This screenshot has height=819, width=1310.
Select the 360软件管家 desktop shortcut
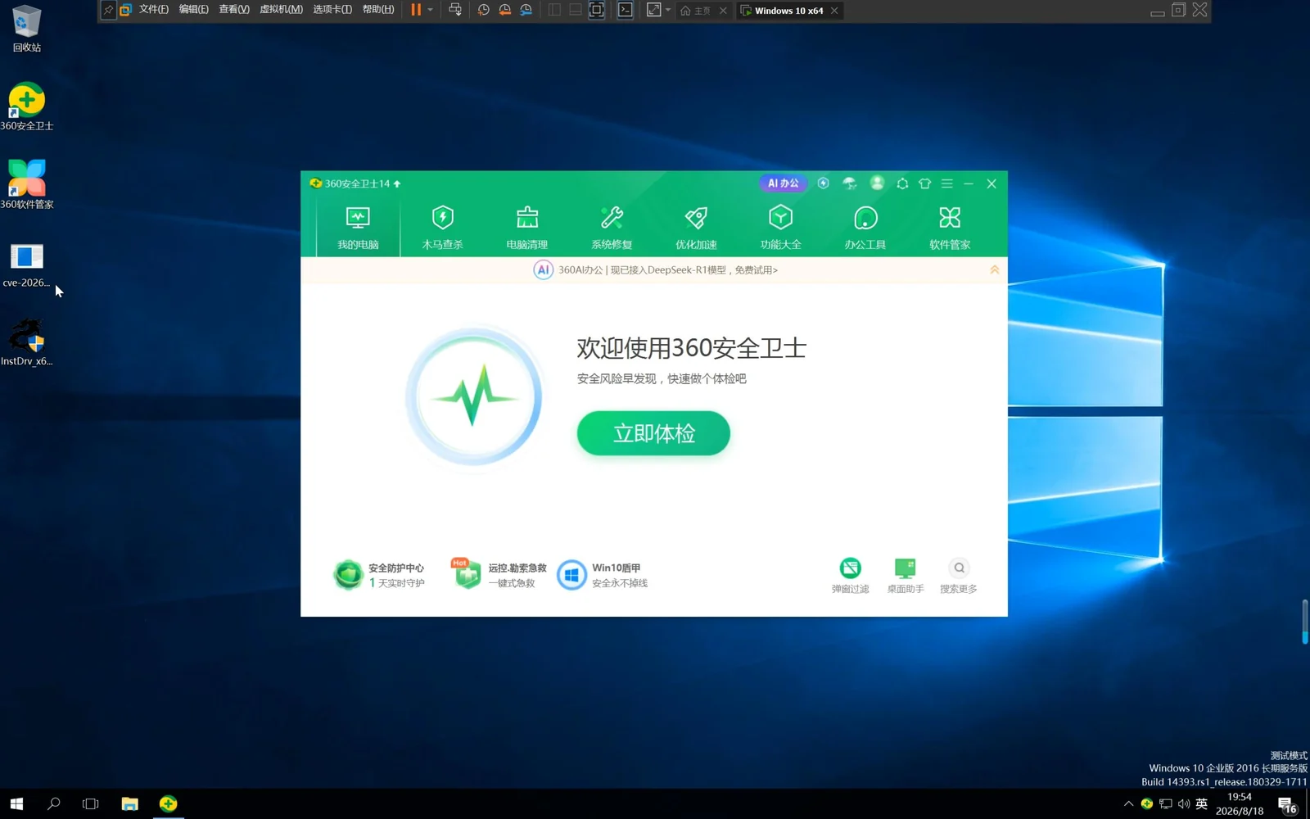point(26,185)
